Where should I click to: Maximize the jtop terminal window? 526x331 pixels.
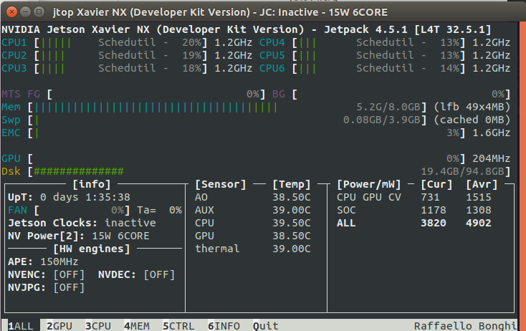(39, 12)
